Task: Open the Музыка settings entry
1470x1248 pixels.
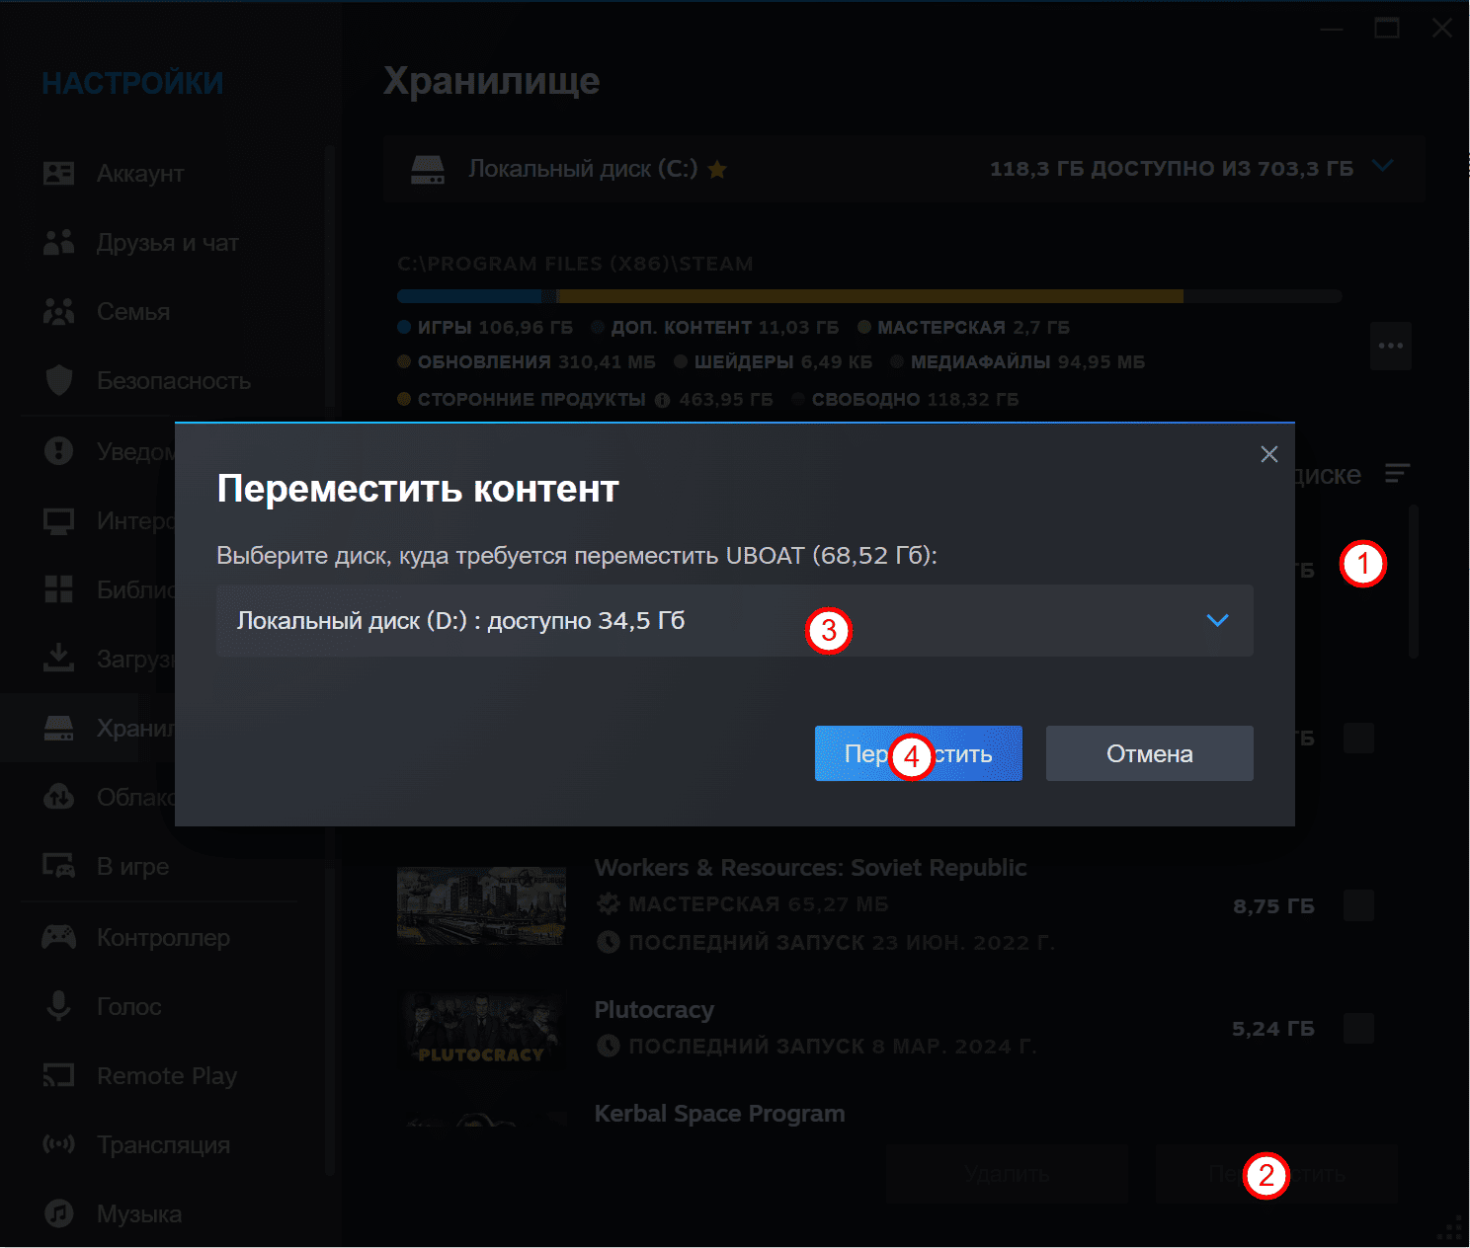Action: (139, 1214)
